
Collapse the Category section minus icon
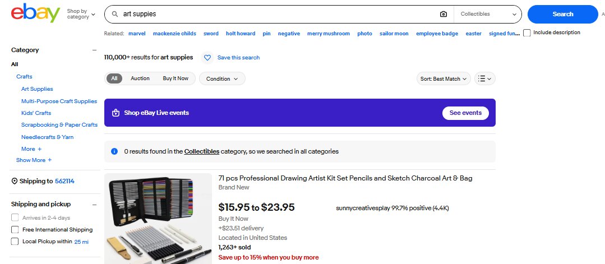tap(94, 50)
